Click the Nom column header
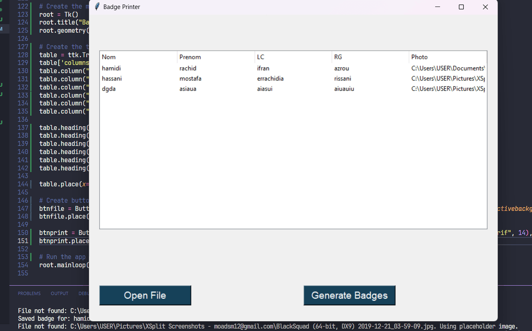This screenshot has height=331, width=532. (109, 57)
